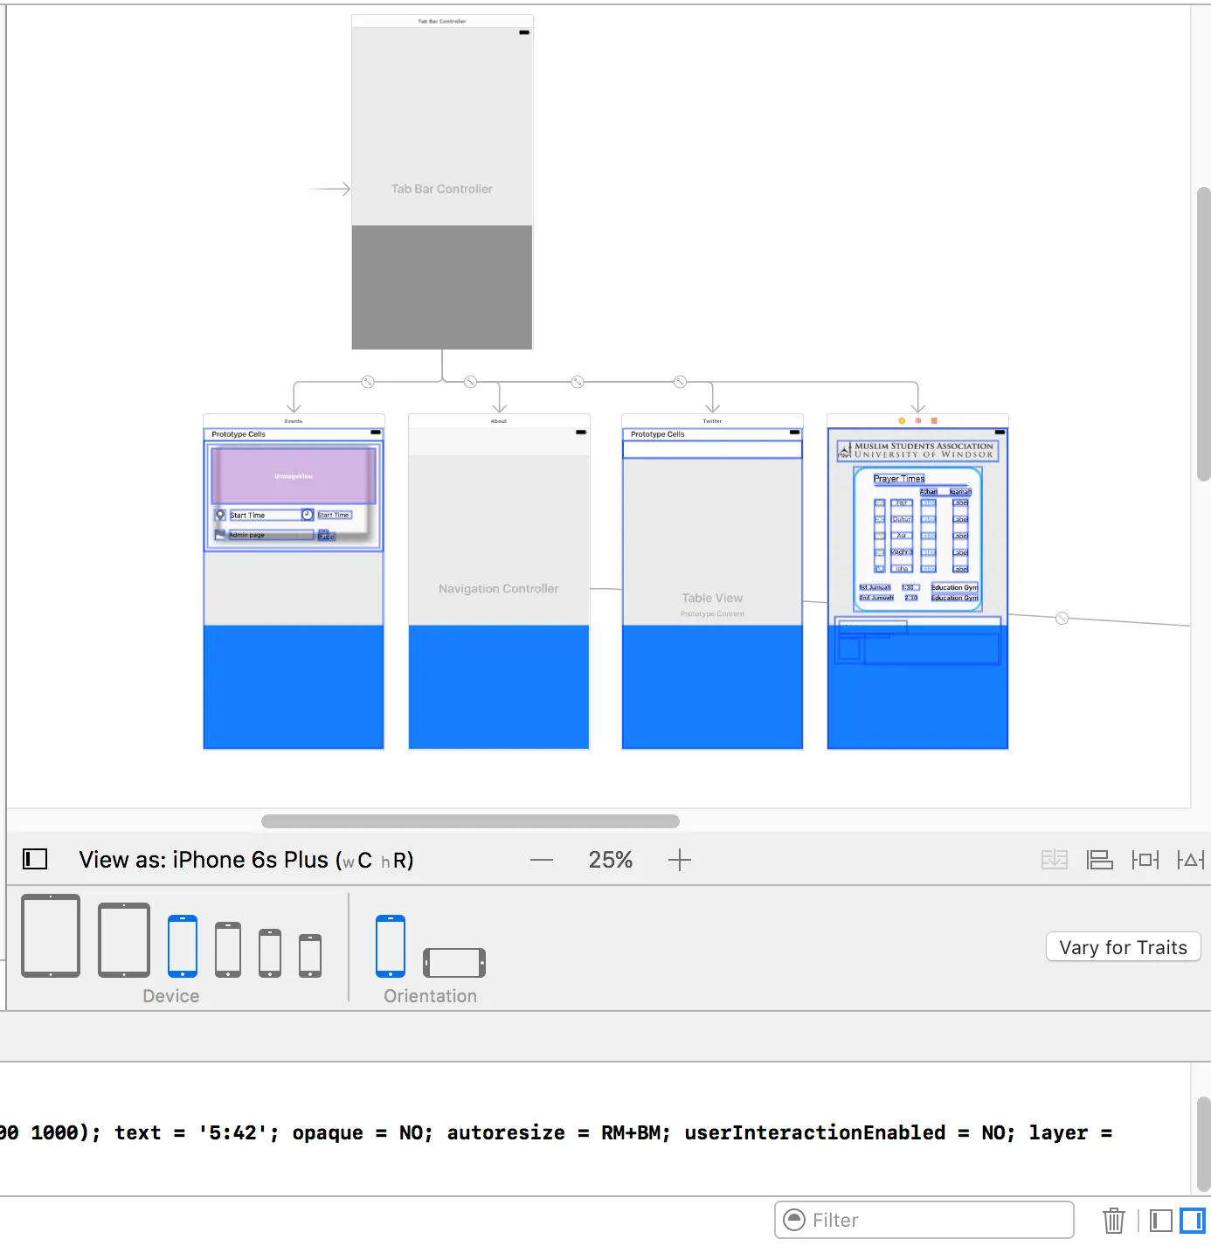Select the UIImageView in Events scene

[294, 476]
